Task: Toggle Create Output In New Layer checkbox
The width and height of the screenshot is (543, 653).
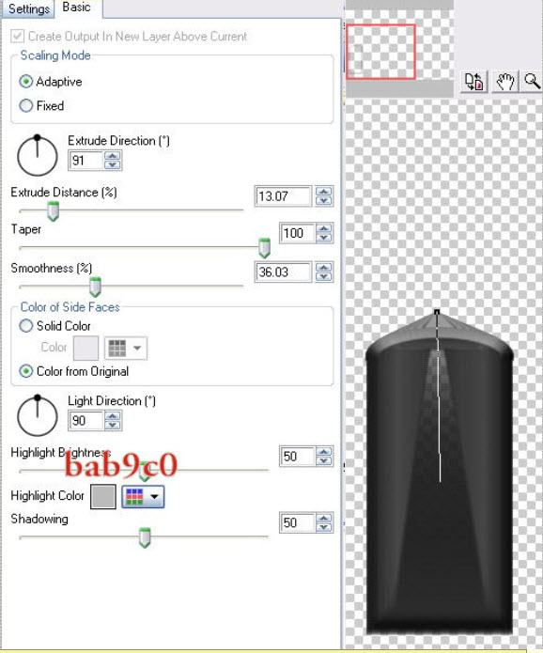Action: 17,37
